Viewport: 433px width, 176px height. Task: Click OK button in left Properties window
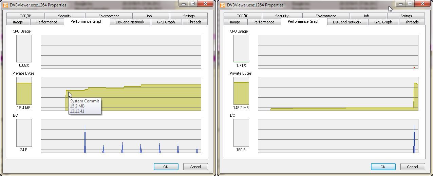click(x=166, y=167)
